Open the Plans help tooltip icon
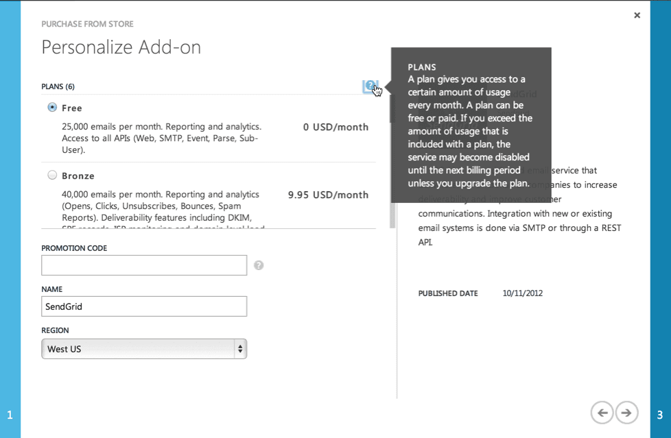The height and width of the screenshot is (438, 671). click(x=370, y=86)
